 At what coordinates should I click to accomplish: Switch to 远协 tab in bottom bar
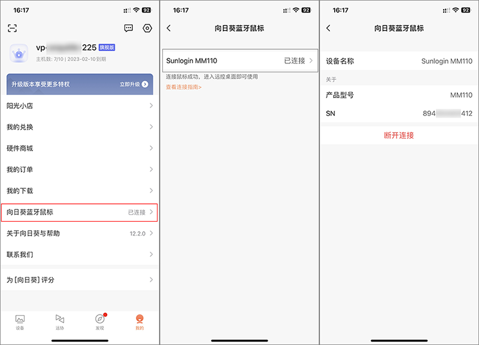59,322
